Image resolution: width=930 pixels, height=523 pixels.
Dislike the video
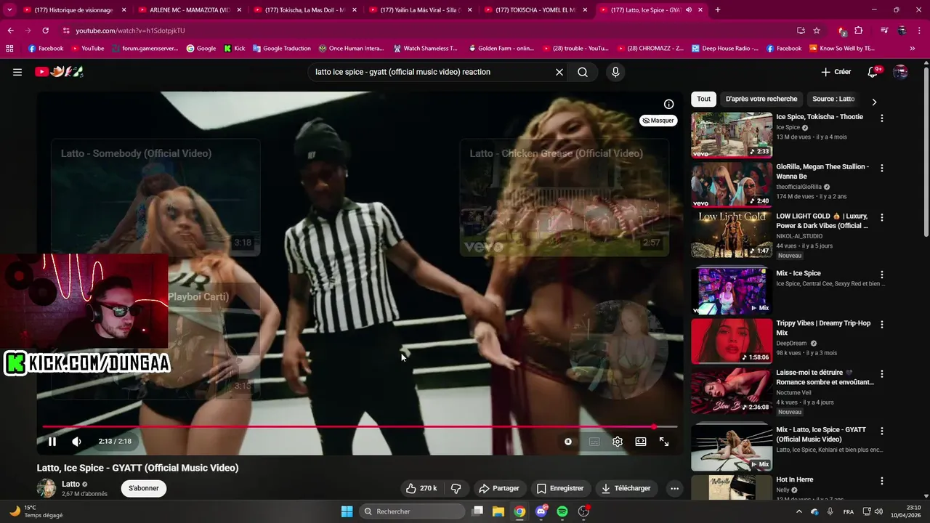(456, 488)
